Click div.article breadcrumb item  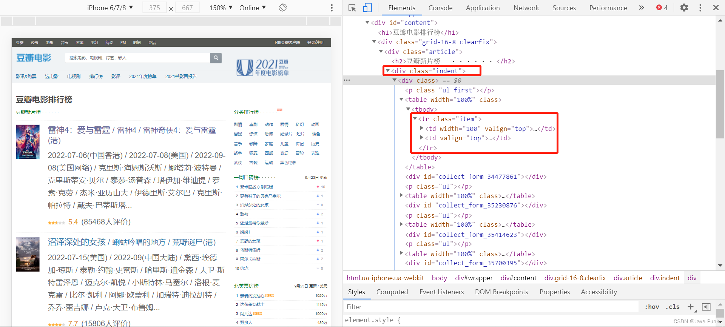pyautogui.click(x=628, y=278)
